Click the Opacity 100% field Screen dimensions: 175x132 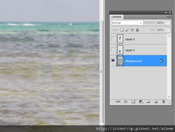(x=160, y=23)
